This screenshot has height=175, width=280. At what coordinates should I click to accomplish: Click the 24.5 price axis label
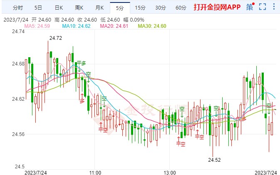coord(20,167)
